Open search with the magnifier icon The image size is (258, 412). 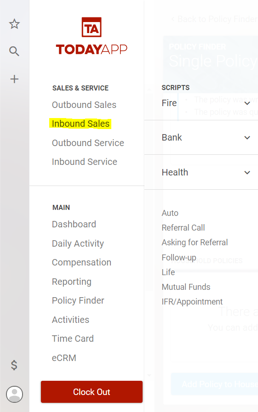(14, 51)
